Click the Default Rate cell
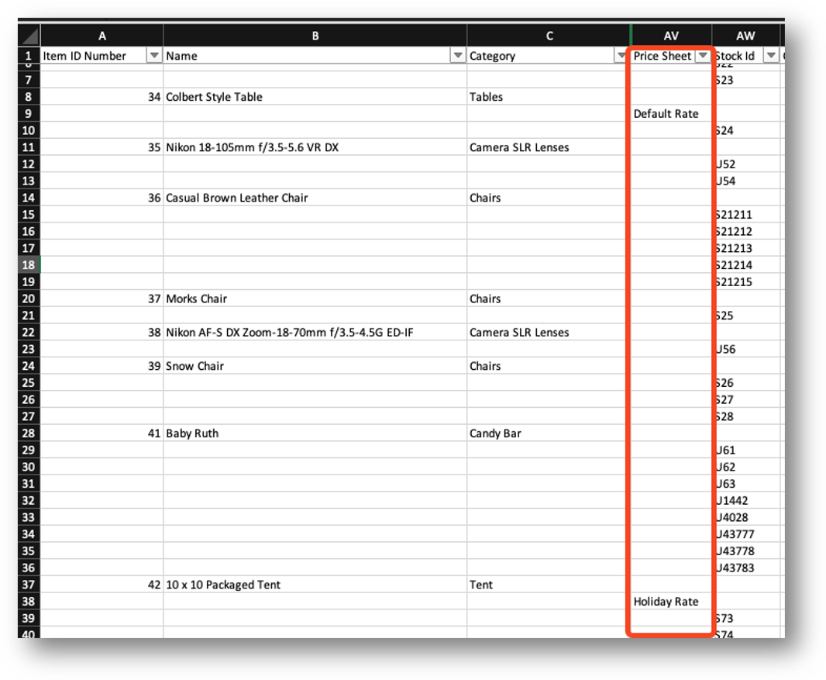This screenshot has width=826, height=680. click(666, 114)
